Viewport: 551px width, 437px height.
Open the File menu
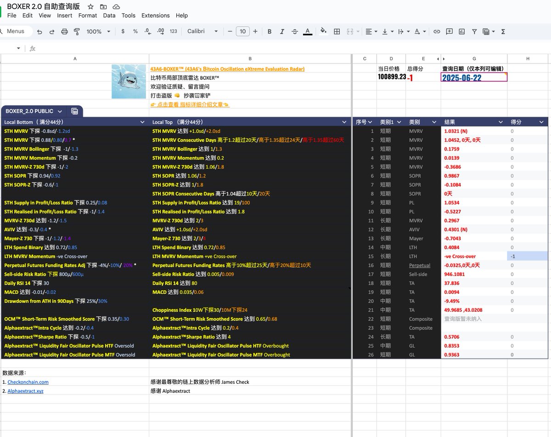tap(12, 15)
